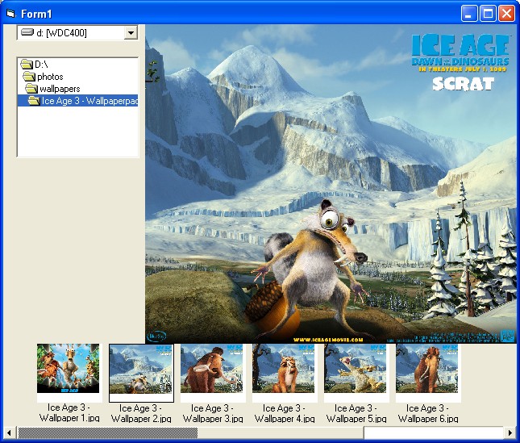The width and height of the screenshot is (520, 443).
Task: Click the large Scrat preview image
Action: 331,184
